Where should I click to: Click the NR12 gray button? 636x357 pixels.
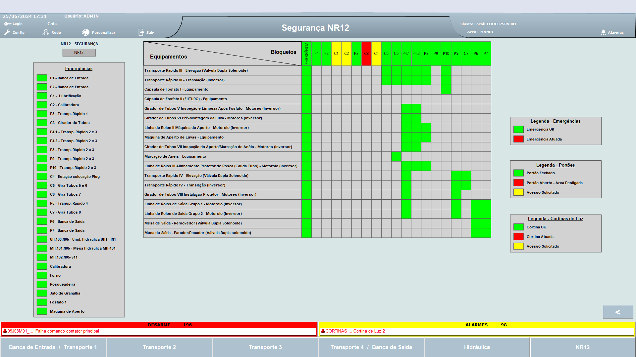tap(79, 53)
